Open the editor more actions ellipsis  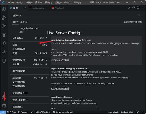[x=142, y=8]
